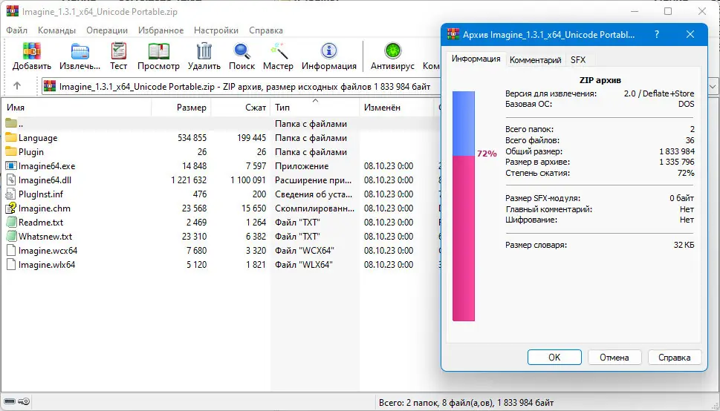The width and height of the screenshot is (720, 411).
Task: Maximize the WinRAR main window
Action: click(x=668, y=11)
